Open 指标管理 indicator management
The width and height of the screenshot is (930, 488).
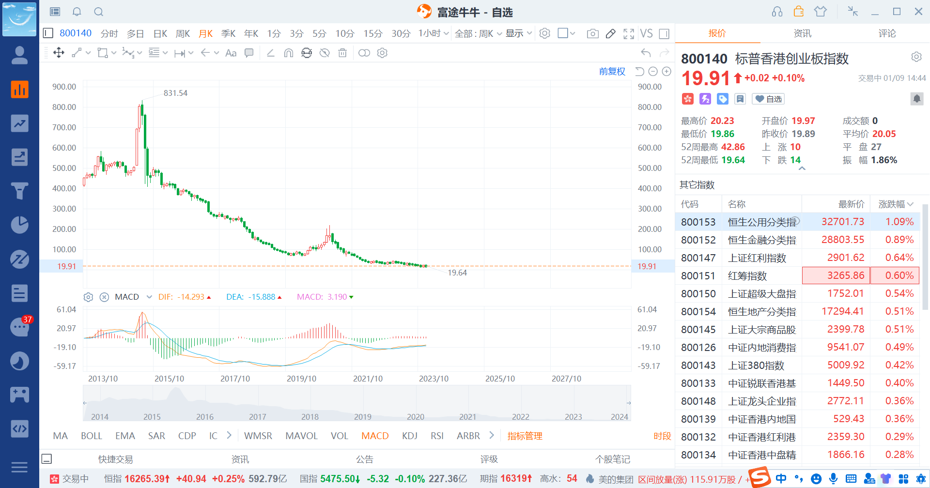pyautogui.click(x=525, y=436)
